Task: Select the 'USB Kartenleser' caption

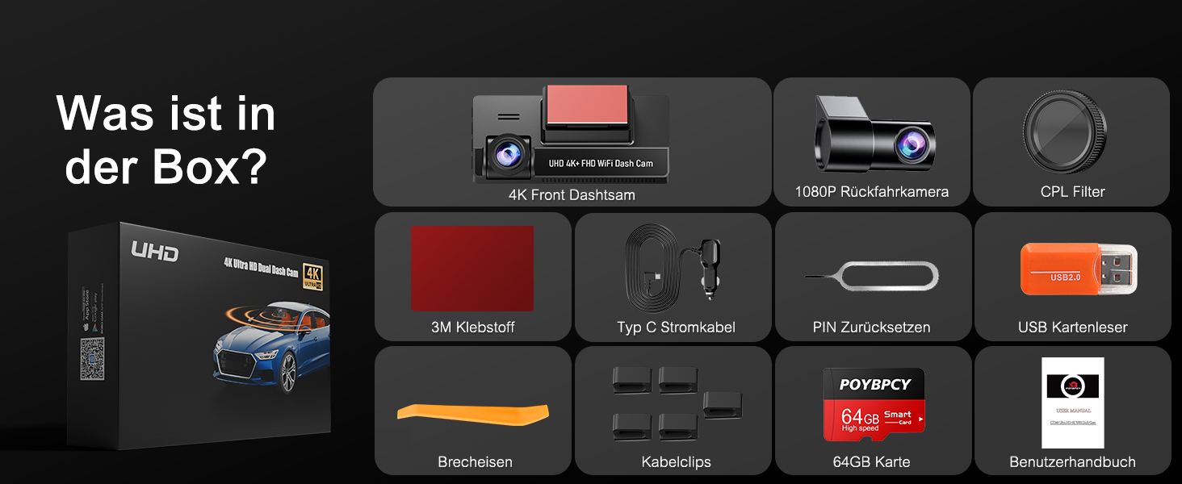Action: pyautogui.click(x=1072, y=327)
